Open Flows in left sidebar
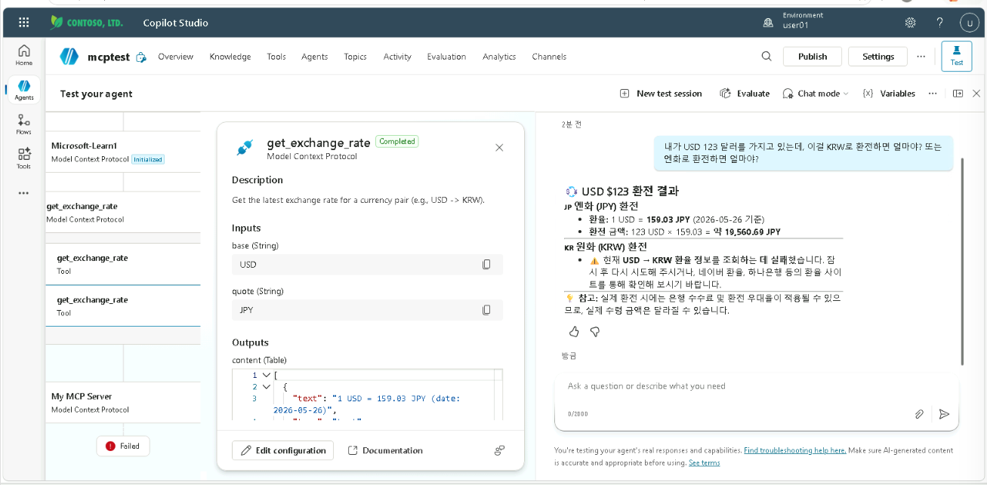 pos(24,124)
